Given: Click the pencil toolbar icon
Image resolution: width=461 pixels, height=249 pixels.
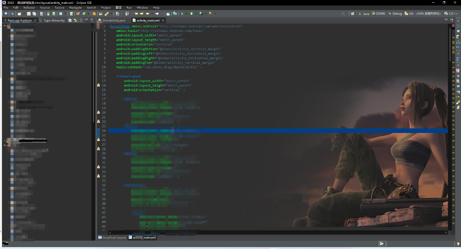Looking at the screenshot, I should [x=106, y=13].
